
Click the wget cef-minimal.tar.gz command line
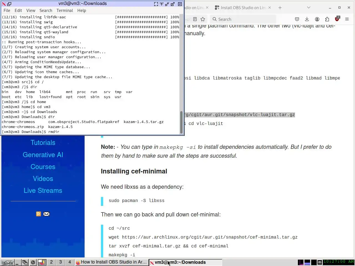pyautogui.click(x=203, y=237)
